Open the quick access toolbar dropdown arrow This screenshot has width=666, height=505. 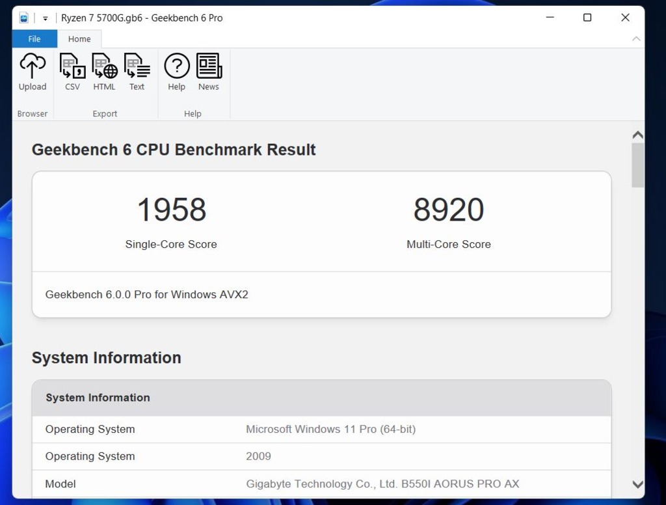[x=45, y=18]
